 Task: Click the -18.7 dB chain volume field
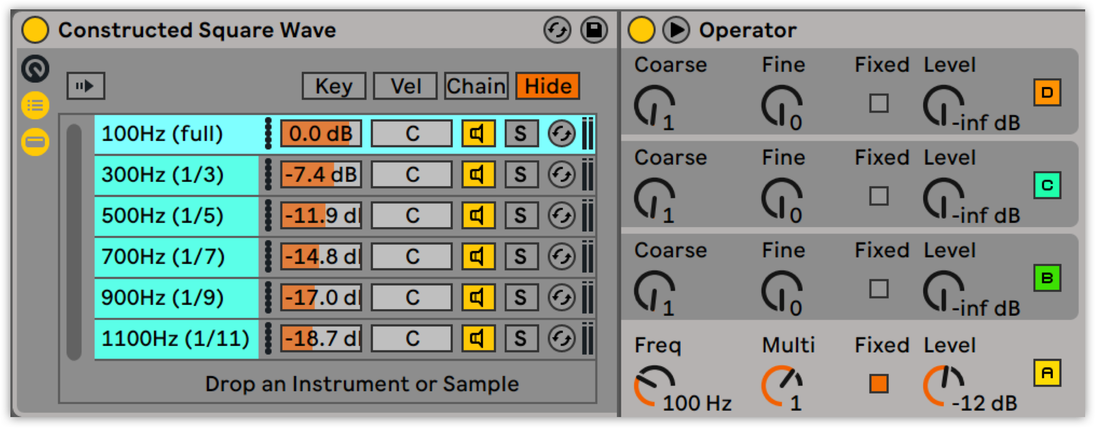coord(321,339)
